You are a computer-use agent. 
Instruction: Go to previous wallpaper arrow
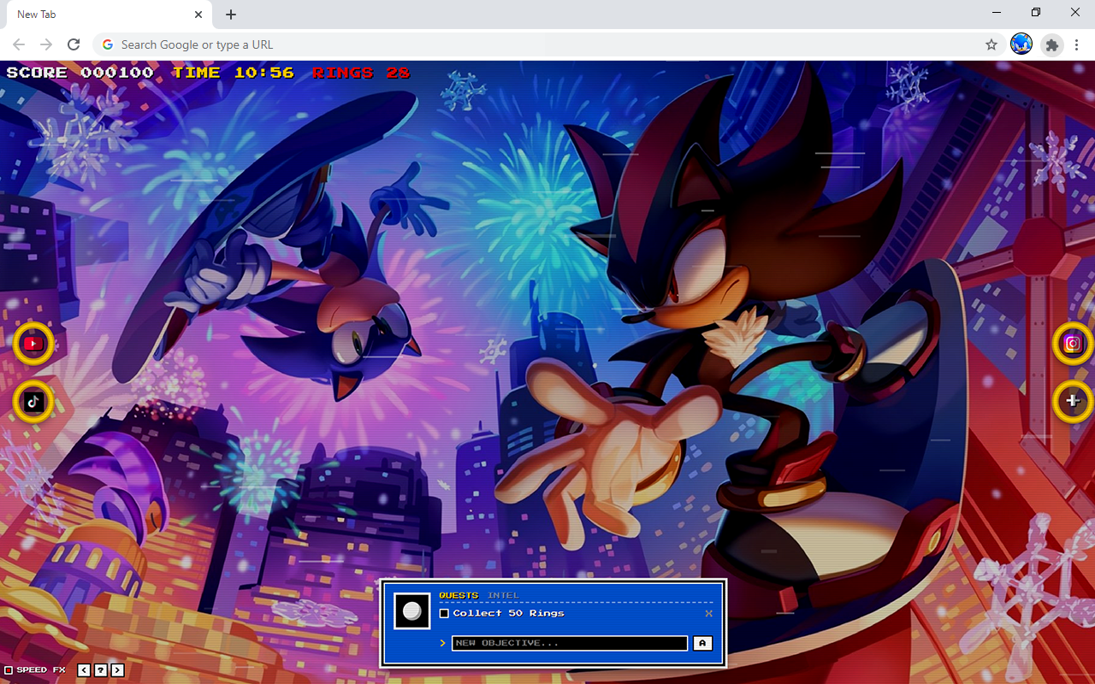pos(84,670)
